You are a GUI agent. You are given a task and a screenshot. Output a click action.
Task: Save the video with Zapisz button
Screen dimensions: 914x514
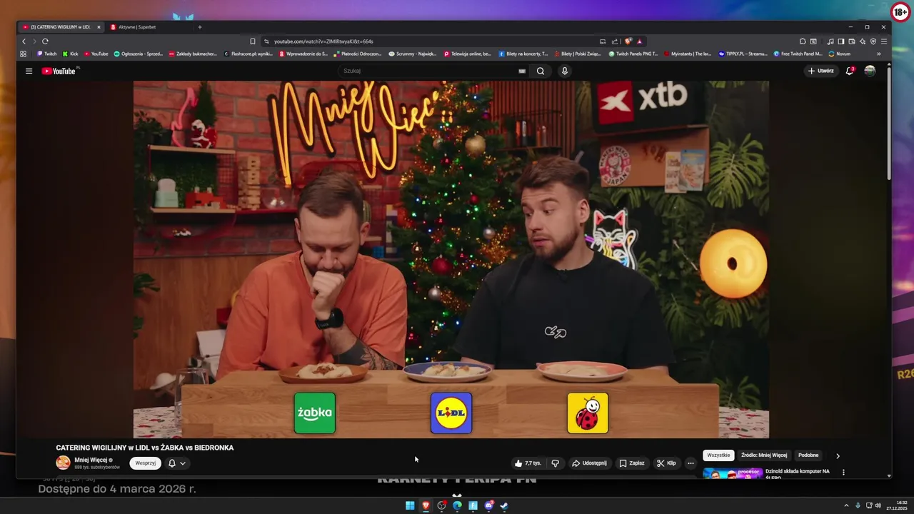[631, 463]
